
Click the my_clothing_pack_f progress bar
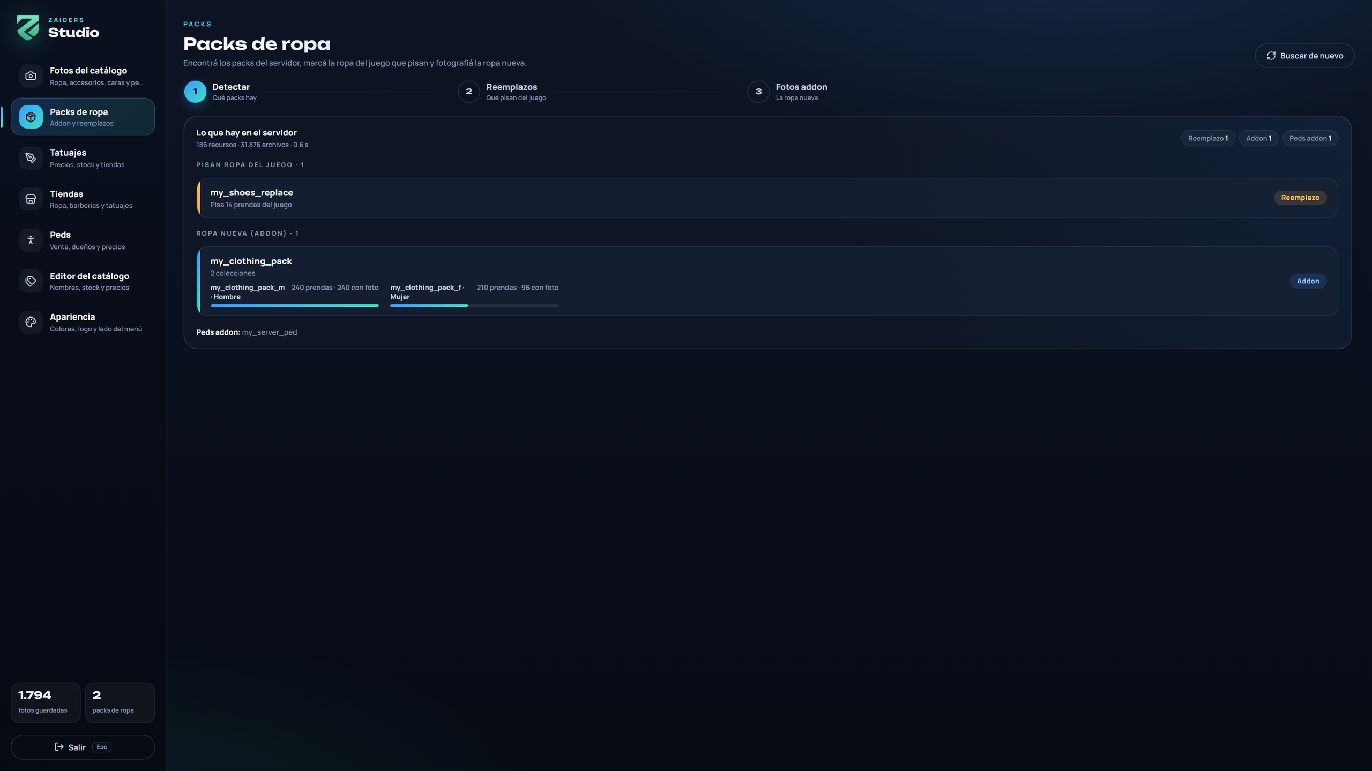coord(474,306)
